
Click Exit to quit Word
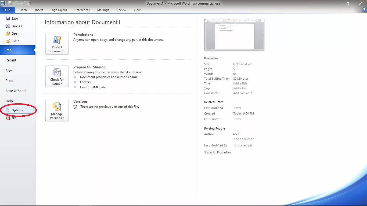tap(11, 118)
